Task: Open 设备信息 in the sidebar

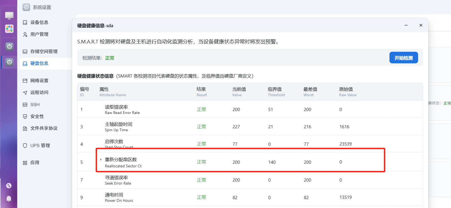Action: pos(39,22)
